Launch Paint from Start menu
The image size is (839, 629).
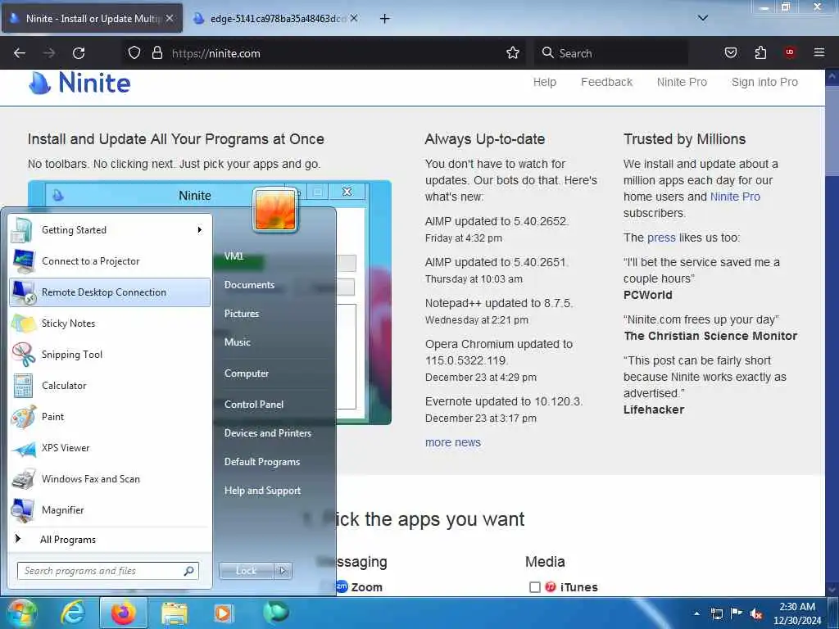pos(110,417)
